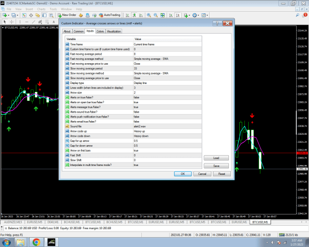Select the Crosshair tool
The image size is (309, 247).
[12, 22]
